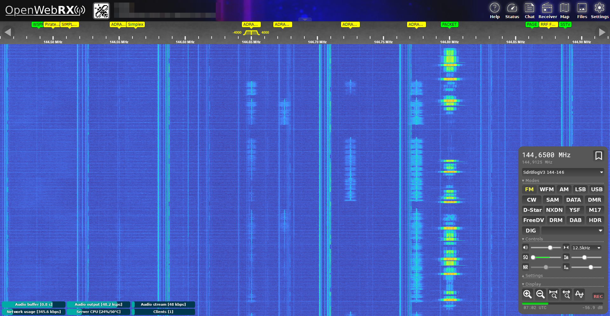Viewport: 610px width, 316px height.
Task: Enable the DIG mode button
Action: tap(531, 231)
